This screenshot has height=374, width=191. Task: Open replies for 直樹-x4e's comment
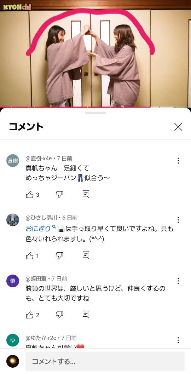pos(86,194)
